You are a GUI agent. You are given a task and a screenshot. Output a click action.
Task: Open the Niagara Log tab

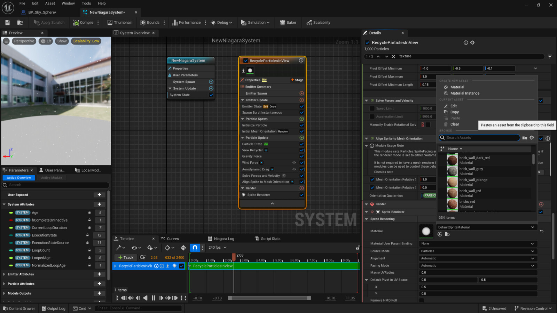(x=221, y=239)
